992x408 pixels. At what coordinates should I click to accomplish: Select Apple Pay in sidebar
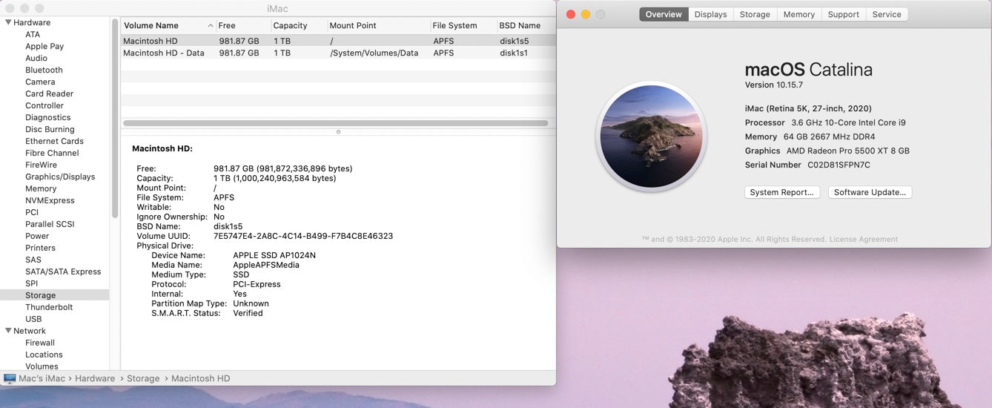pos(44,46)
